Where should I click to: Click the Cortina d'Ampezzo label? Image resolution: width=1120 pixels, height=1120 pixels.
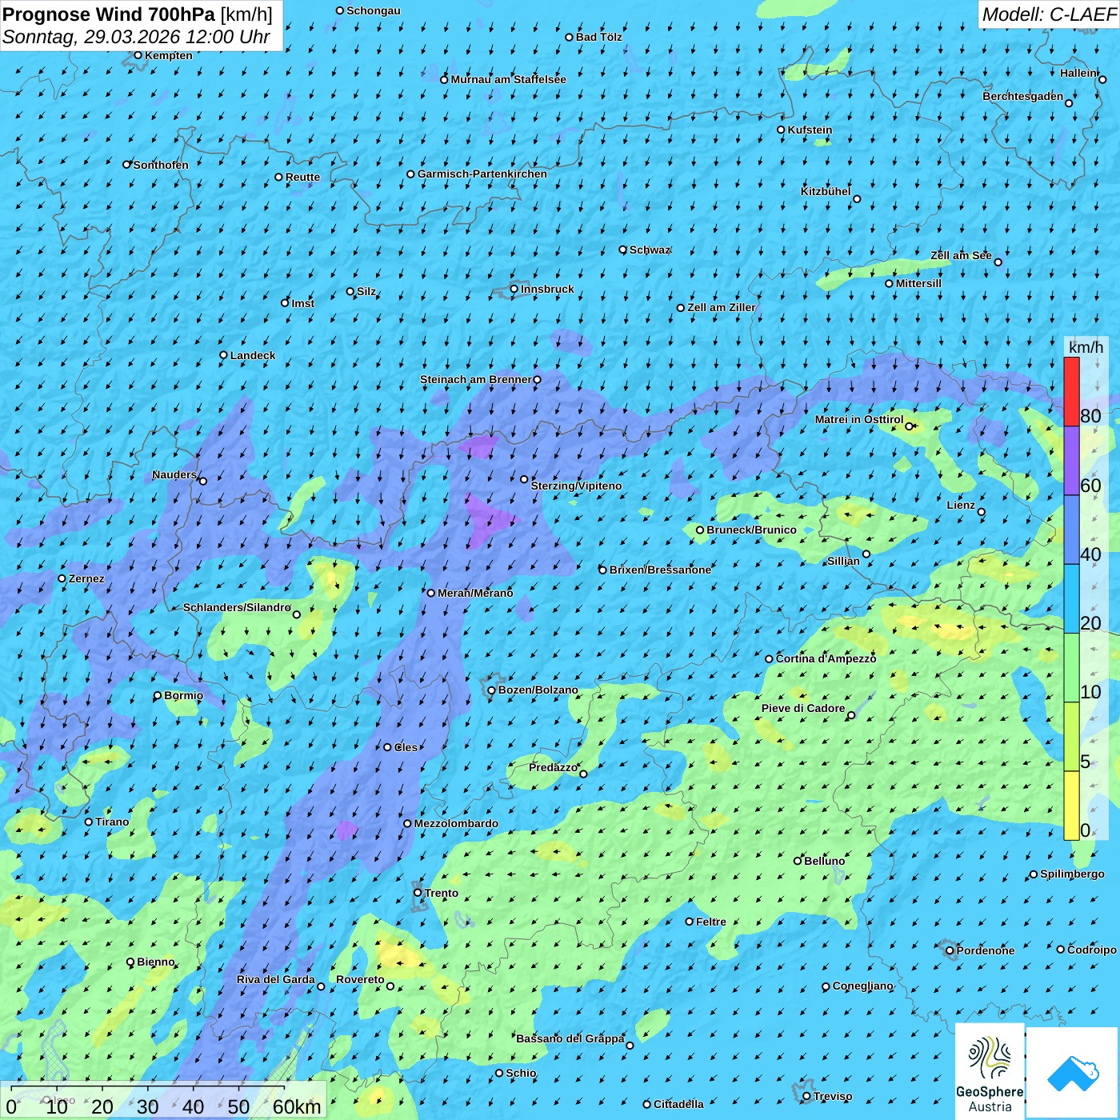[826, 658]
